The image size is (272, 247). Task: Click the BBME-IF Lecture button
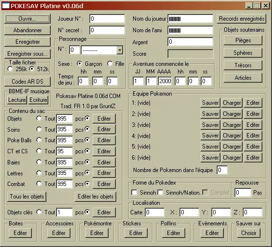tap(17, 100)
